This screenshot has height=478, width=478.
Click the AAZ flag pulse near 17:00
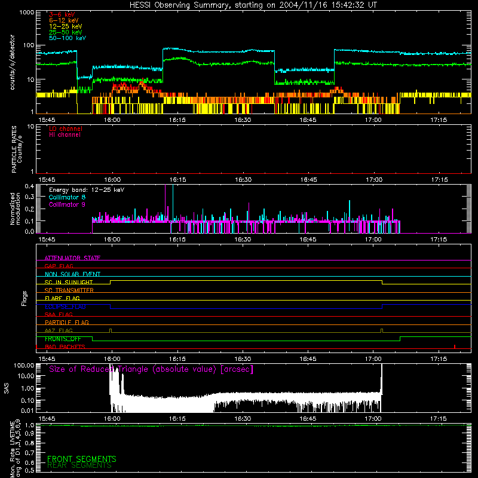(x=382, y=331)
